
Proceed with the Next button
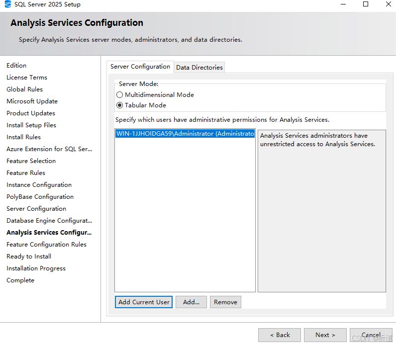(x=325, y=335)
